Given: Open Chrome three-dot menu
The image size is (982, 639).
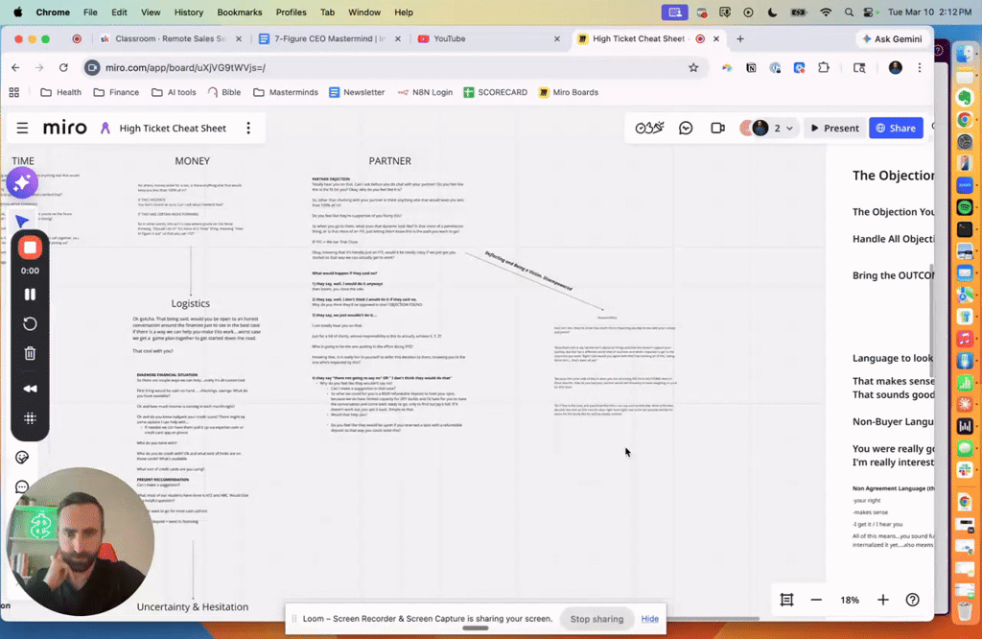Looking at the screenshot, I should (x=920, y=68).
